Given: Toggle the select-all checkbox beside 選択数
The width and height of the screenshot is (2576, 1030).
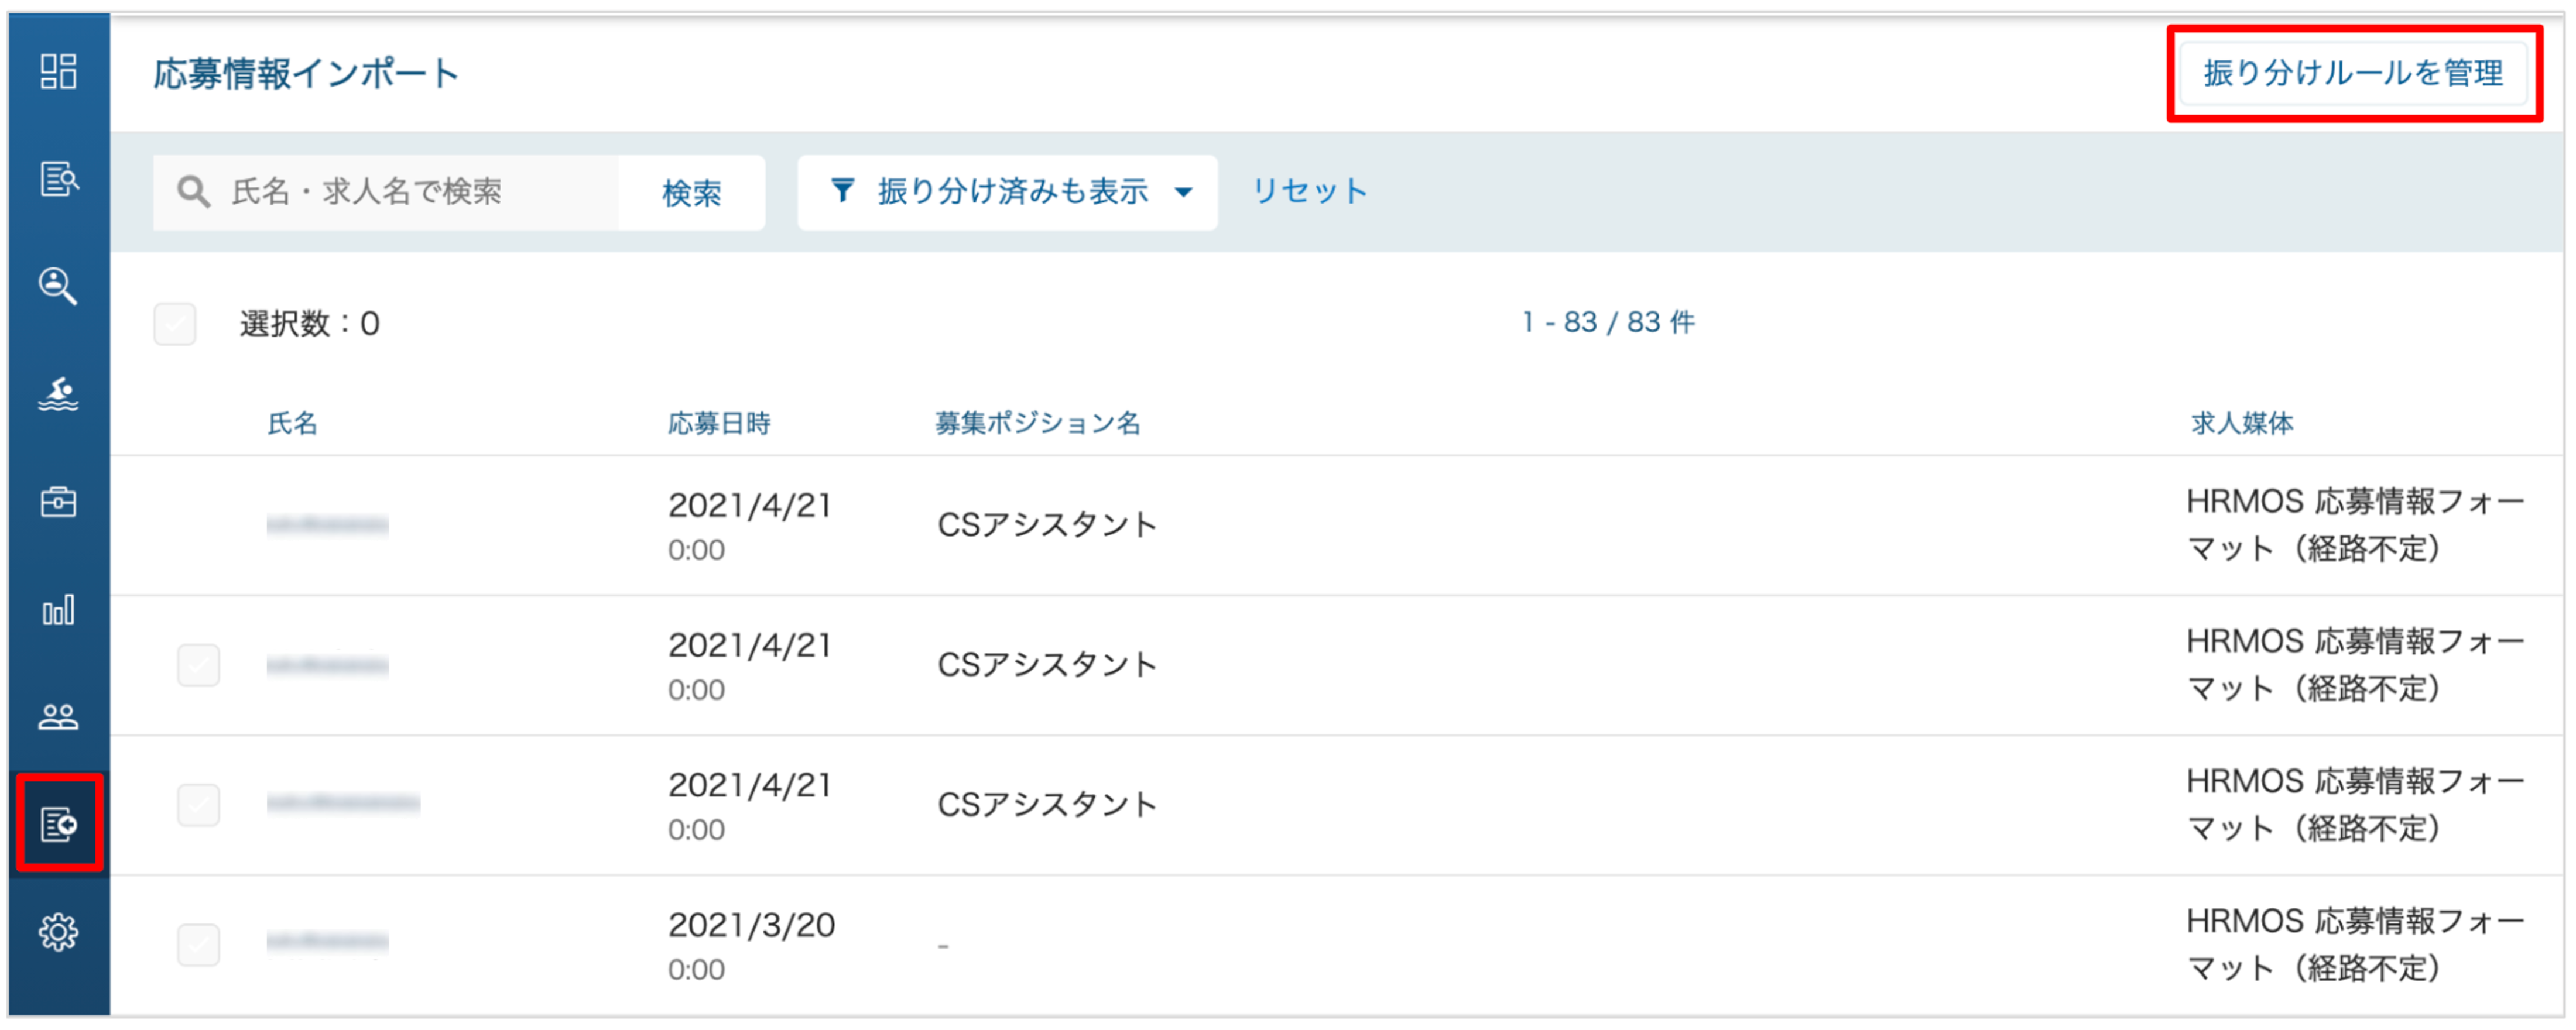Looking at the screenshot, I should (x=175, y=324).
